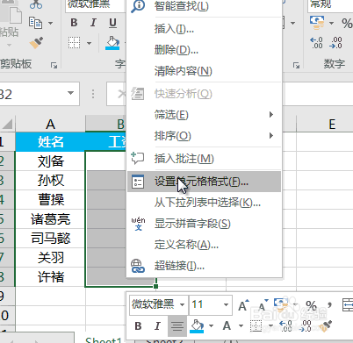
Task: Select the cell containing 关羽
Action: click(50, 258)
